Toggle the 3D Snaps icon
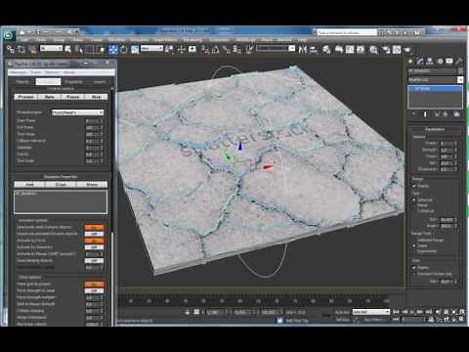This screenshot has width=469, height=352. (x=205, y=50)
